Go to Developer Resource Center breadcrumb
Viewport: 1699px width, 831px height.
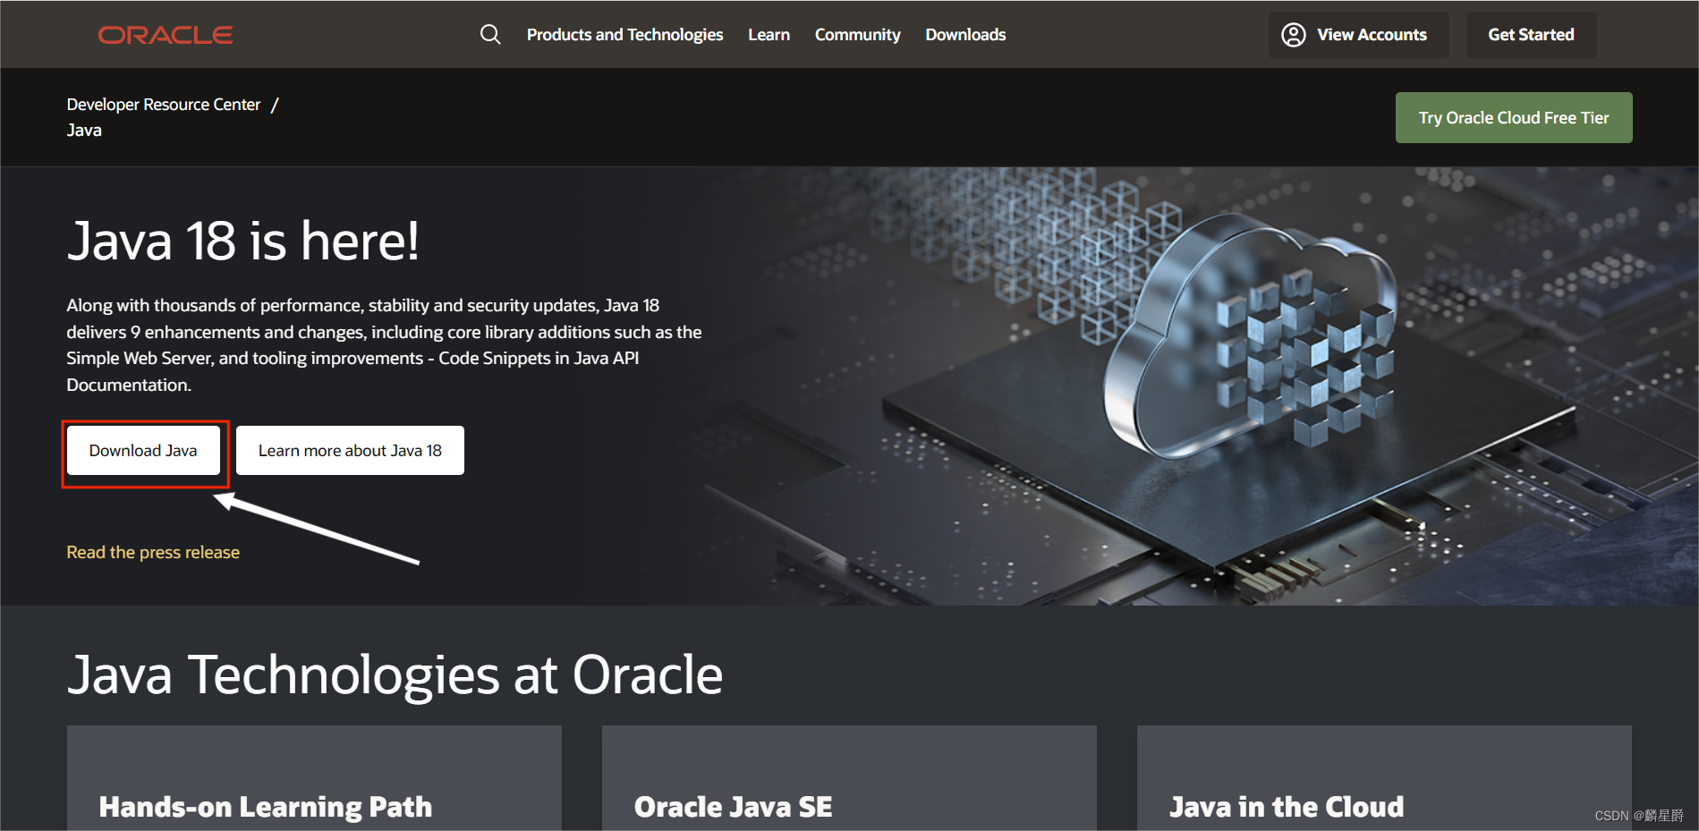[x=164, y=105]
